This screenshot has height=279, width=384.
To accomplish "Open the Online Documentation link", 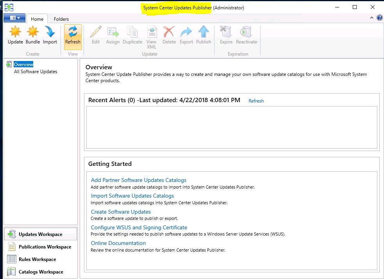I will (x=118, y=243).
